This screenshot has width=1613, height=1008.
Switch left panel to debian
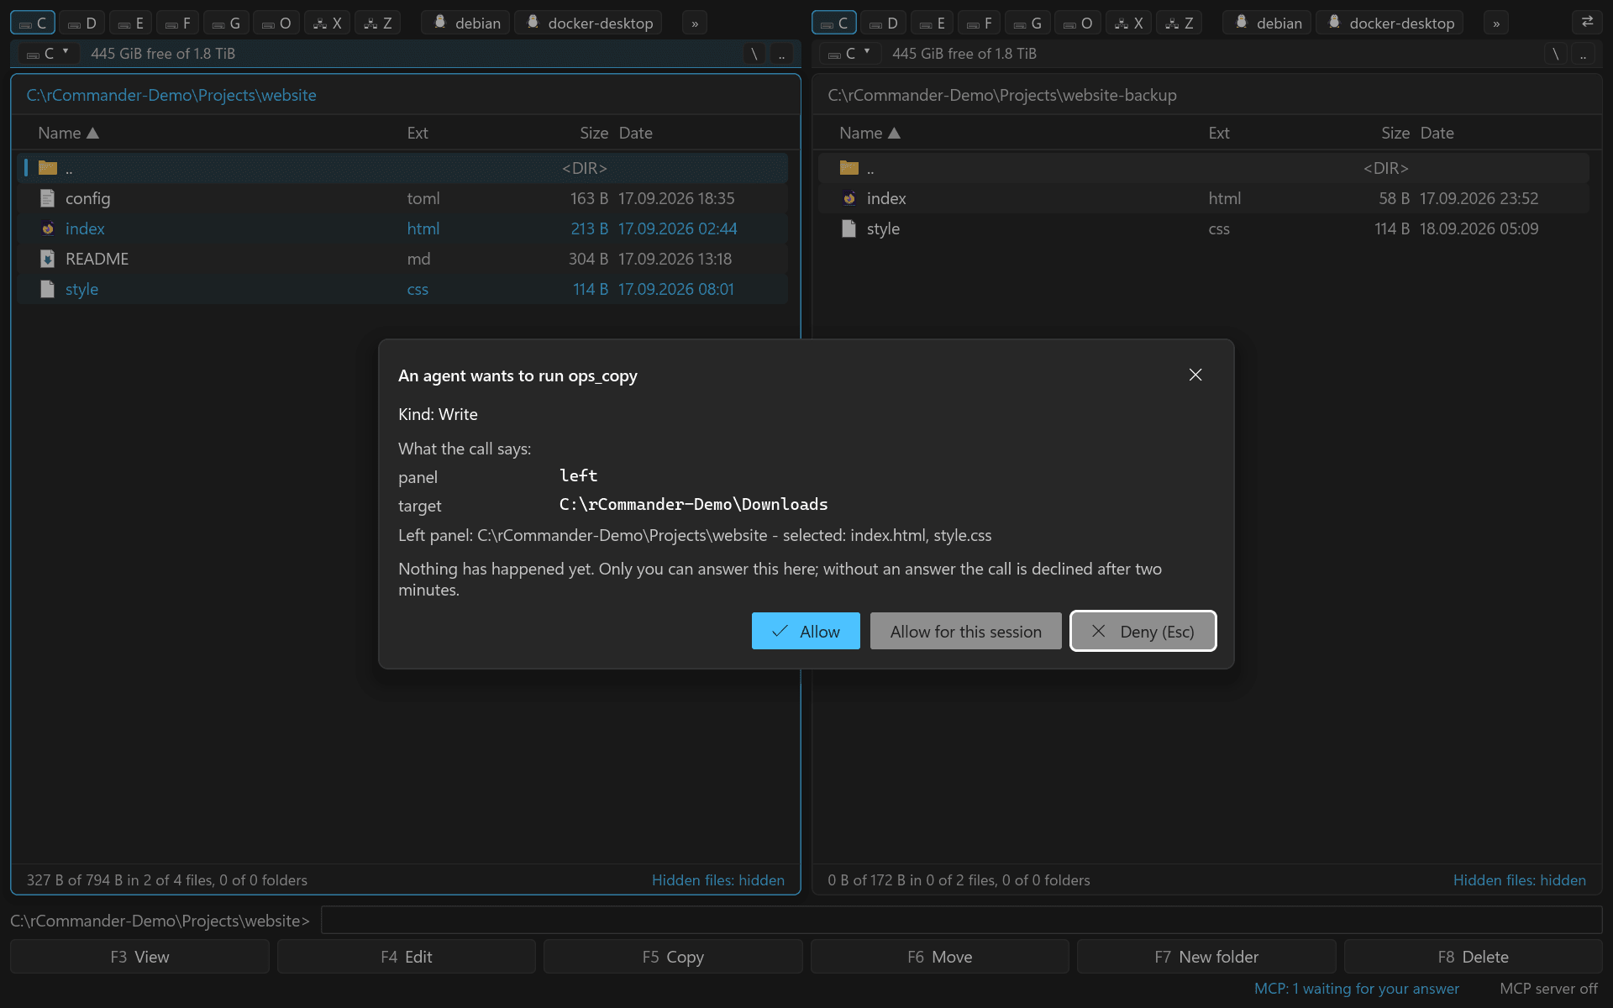click(466, 24)
